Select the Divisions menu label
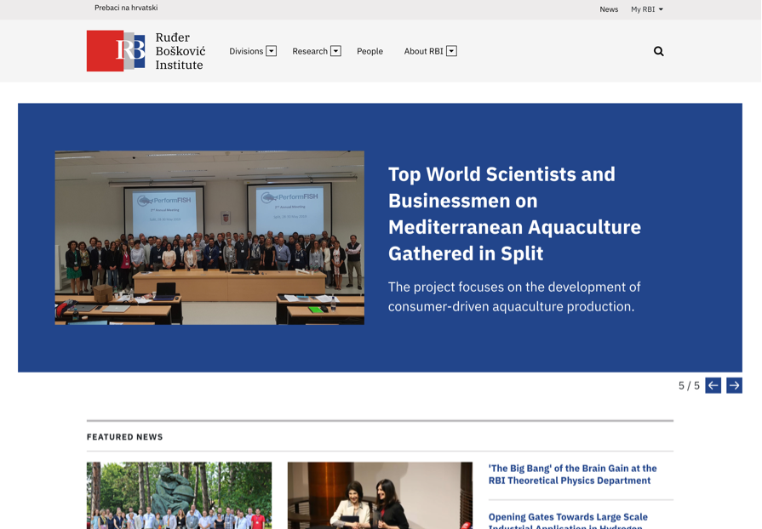Screen dimensions: 762x529 click(246, 51)
